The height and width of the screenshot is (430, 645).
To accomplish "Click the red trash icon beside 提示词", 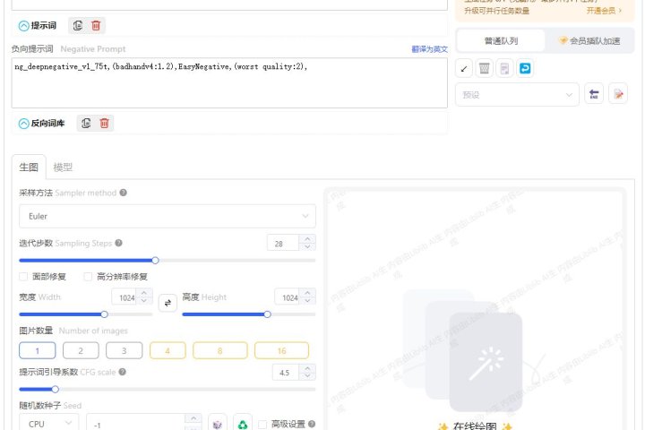I will [x=96, y=25].
